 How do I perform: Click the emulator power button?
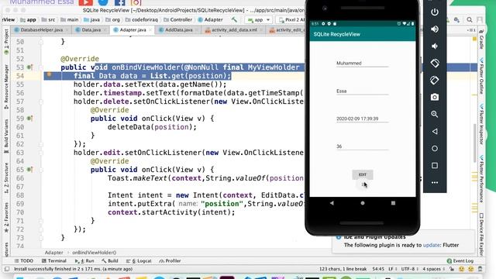coord(435,12)
